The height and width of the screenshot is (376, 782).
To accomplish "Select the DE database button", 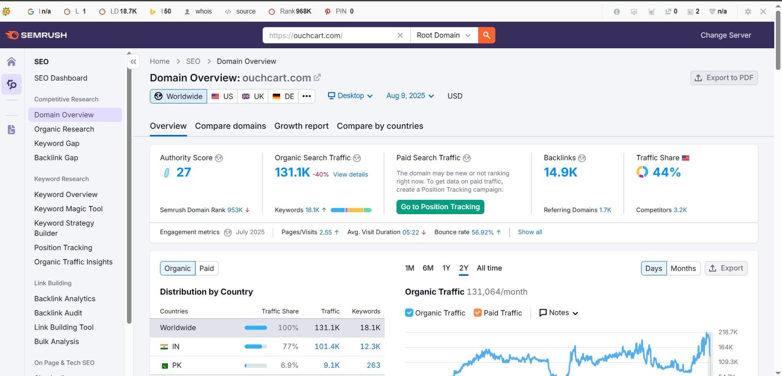I will 283,96.
